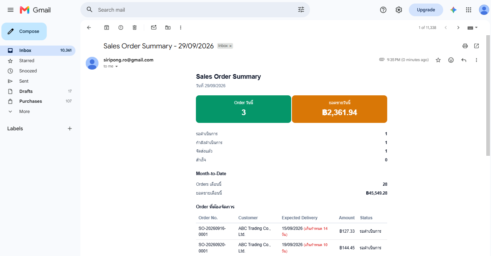491x256 pixels.
Task: Remove the Inbox label from email
Action: pos(230,46)
